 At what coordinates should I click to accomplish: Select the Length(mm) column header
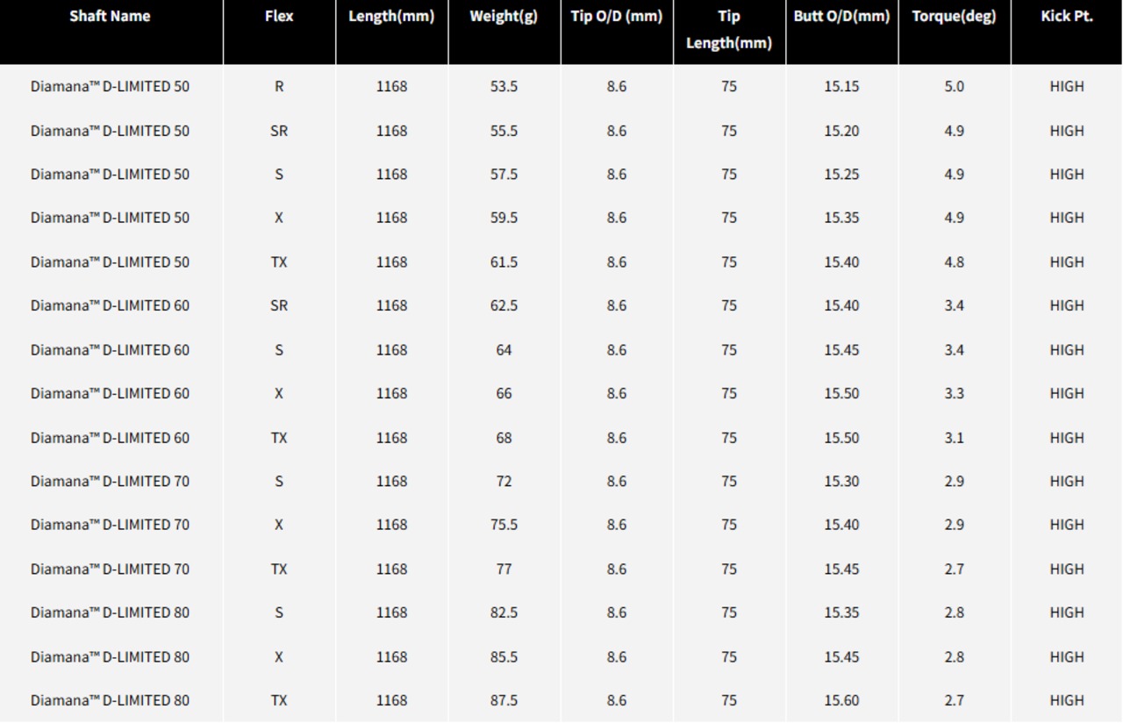point(391,17)
